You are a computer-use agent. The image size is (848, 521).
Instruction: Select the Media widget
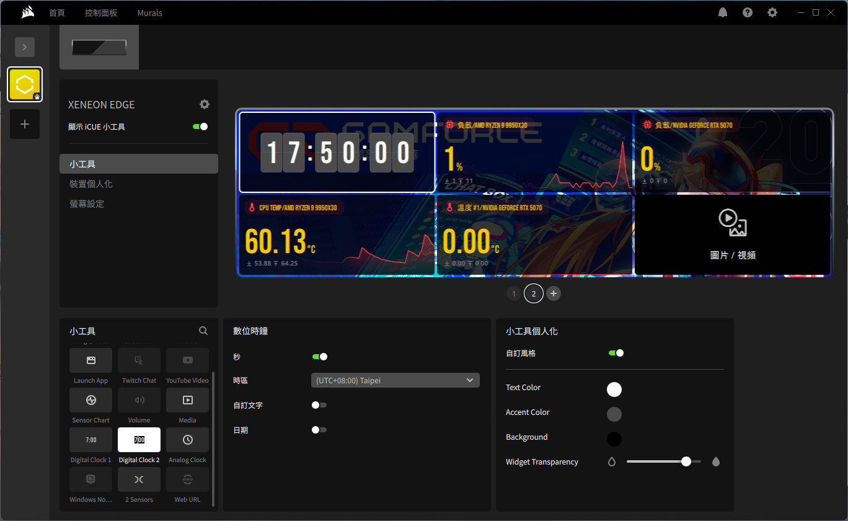pos(187,400)
